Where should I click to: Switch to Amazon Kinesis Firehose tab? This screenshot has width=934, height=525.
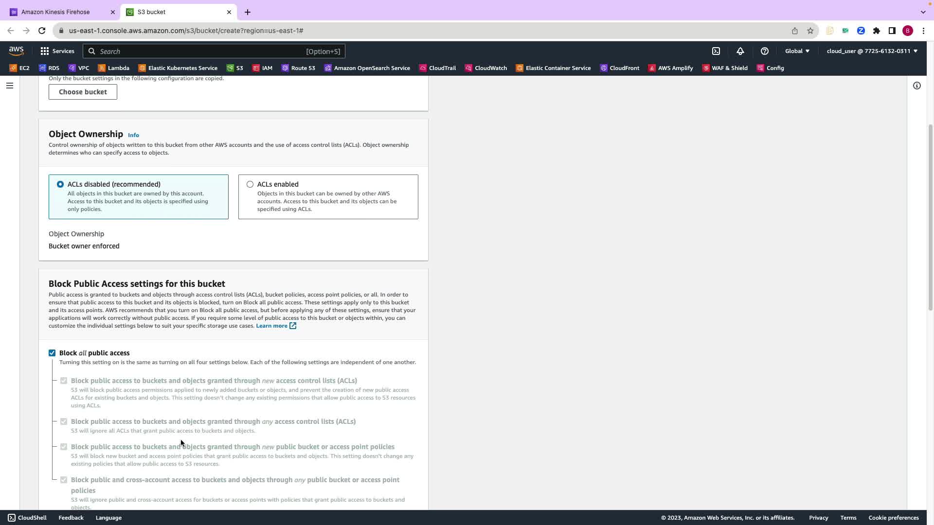click(x=55, y=12)
